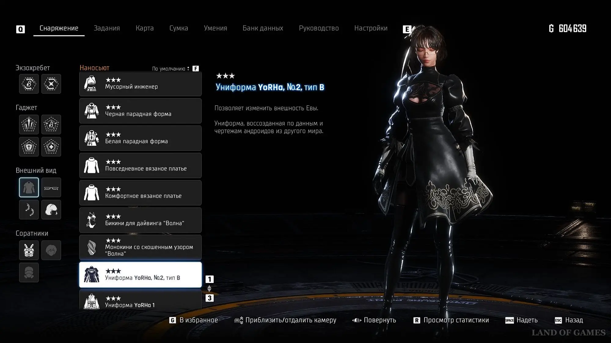Select the Повседневное вязаное платье nanosuit
Image resolution: width=611 pixels, height=343 pixels.
[141, 165]
